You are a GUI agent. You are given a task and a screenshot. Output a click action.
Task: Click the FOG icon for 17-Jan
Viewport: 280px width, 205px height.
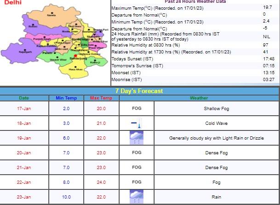click(137, 109)
